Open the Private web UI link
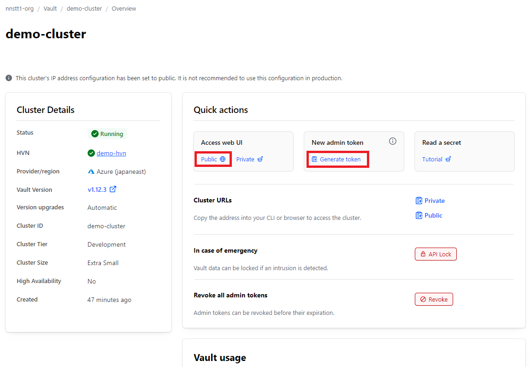 [x=249, y=159]
